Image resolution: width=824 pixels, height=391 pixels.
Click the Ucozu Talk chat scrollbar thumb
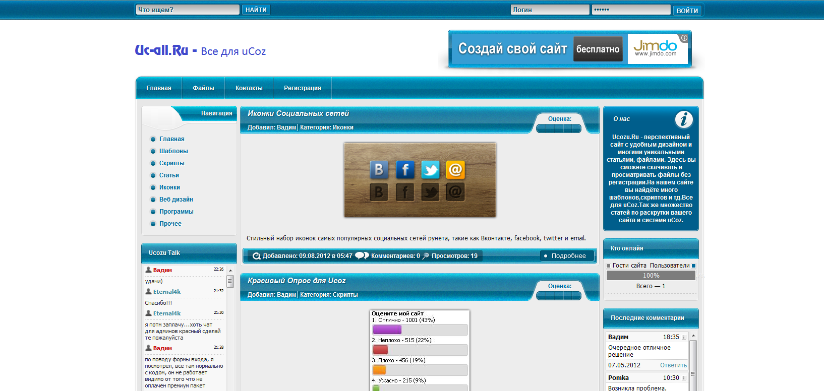point(230,281)
